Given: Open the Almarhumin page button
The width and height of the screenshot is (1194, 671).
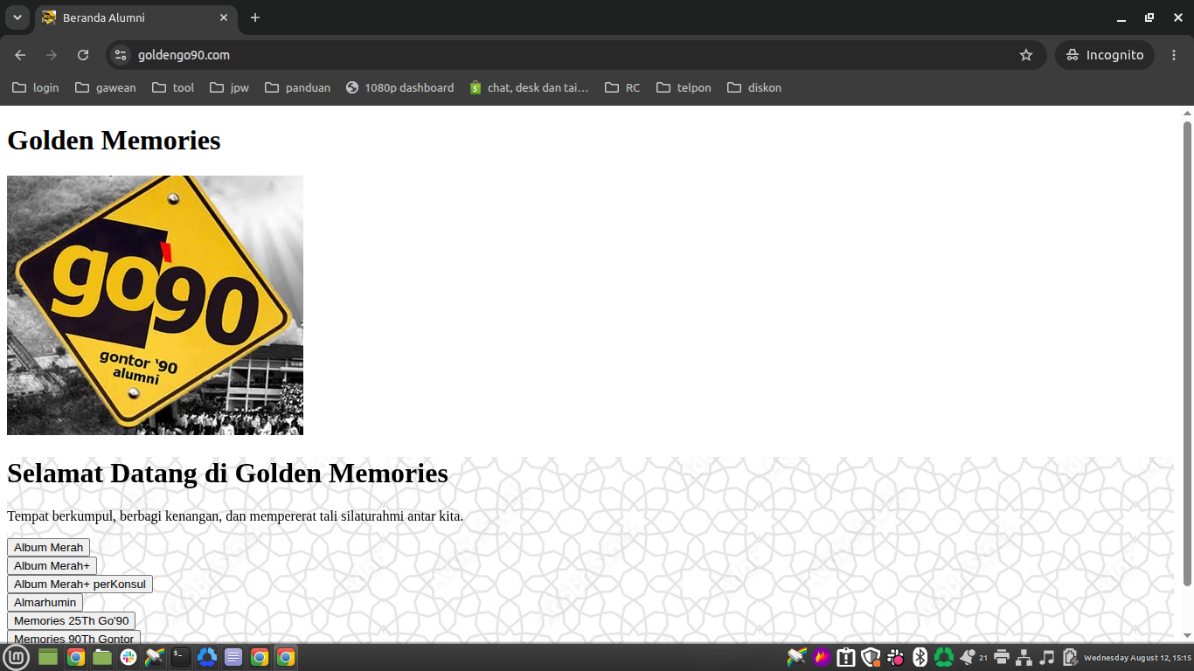Looking at the screenshot, I should click(45, 602).
